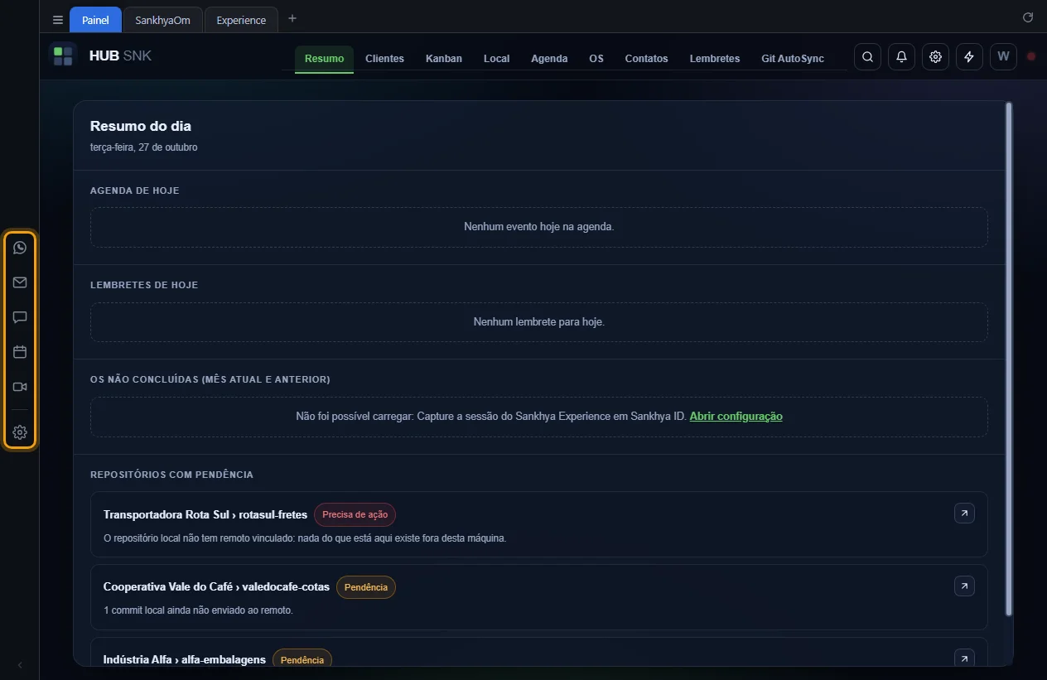Open the chat bubble sidebar icon
The width and height of the screenshot is (1047, 680).
pos(20,317)
